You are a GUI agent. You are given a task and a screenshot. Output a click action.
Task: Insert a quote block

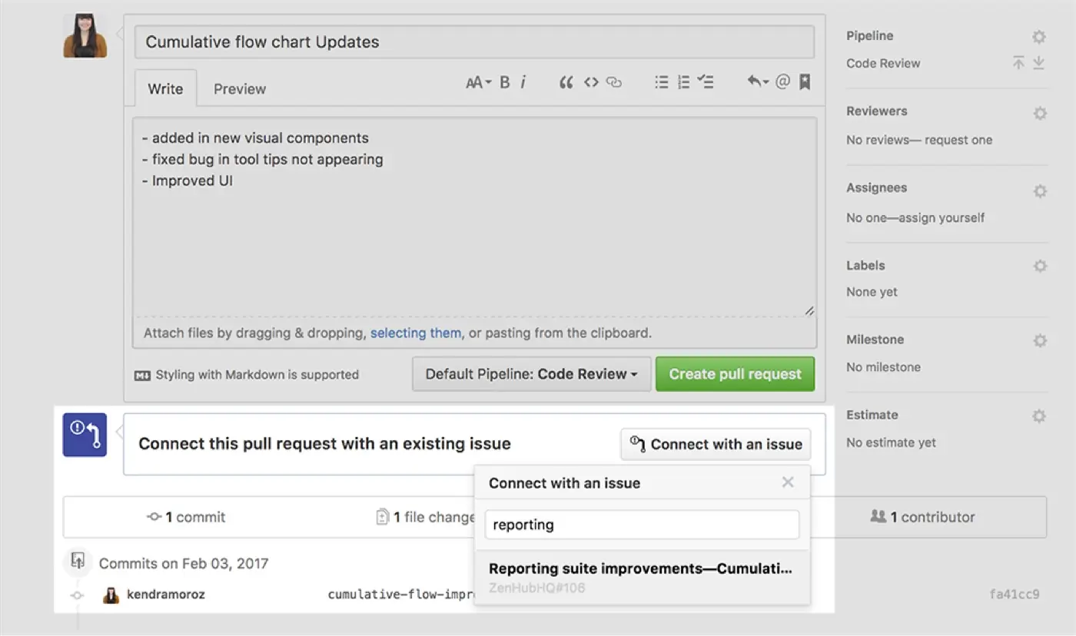coord(566,82)
